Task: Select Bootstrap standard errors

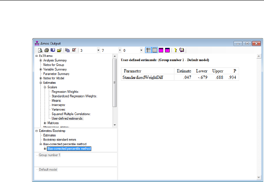Action: pyautogui.click(x=59, y=140)
